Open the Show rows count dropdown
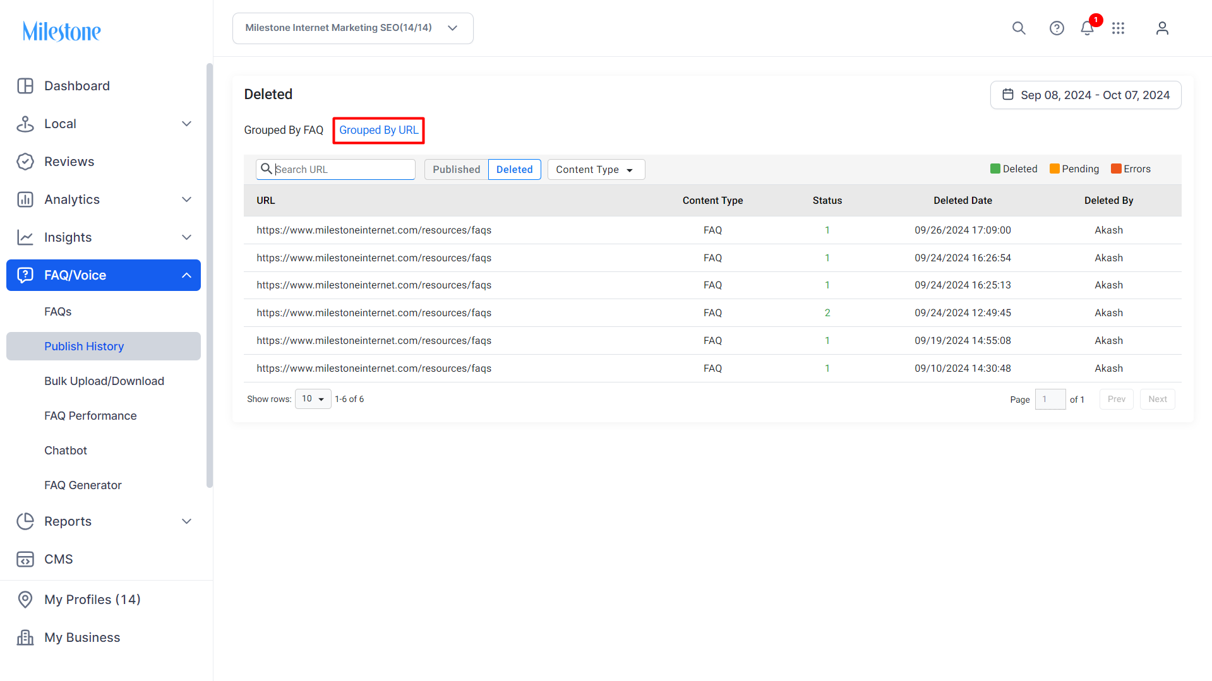Viewport: 1212px width, 681px height. tap(313, 399)
